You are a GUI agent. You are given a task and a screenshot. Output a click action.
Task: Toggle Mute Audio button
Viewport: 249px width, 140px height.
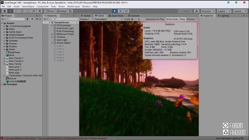172,19
